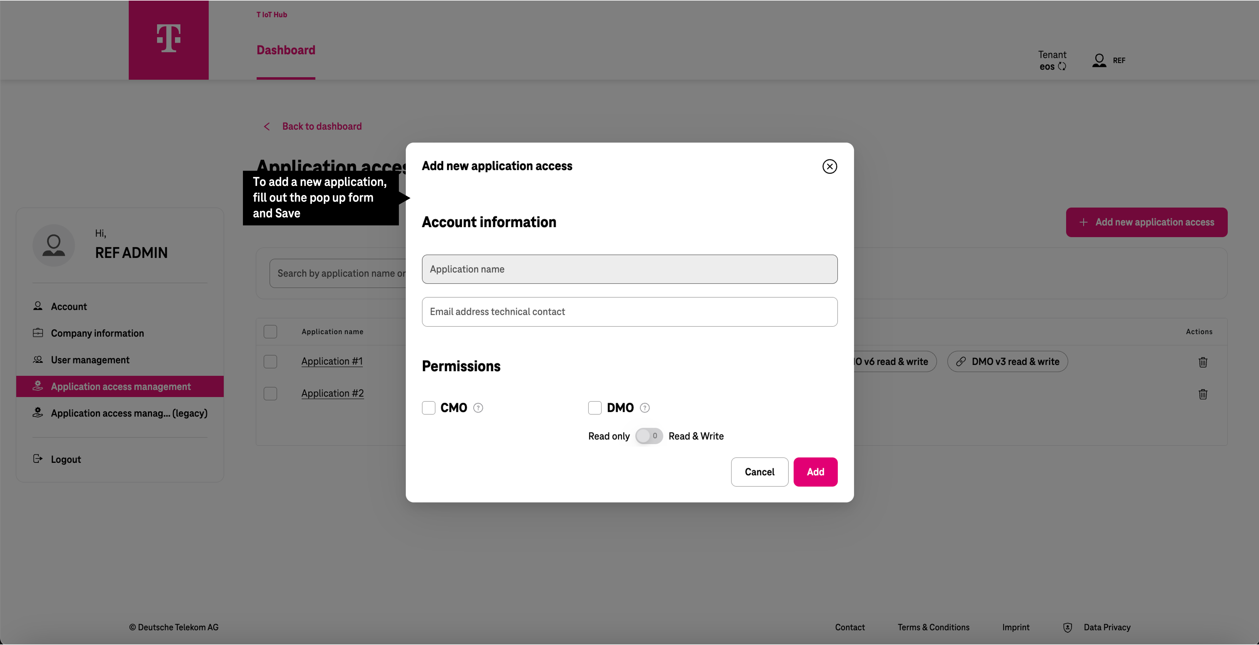Click the Company information briefcase icon
The image size is (1259, 645).
(38, 333)
